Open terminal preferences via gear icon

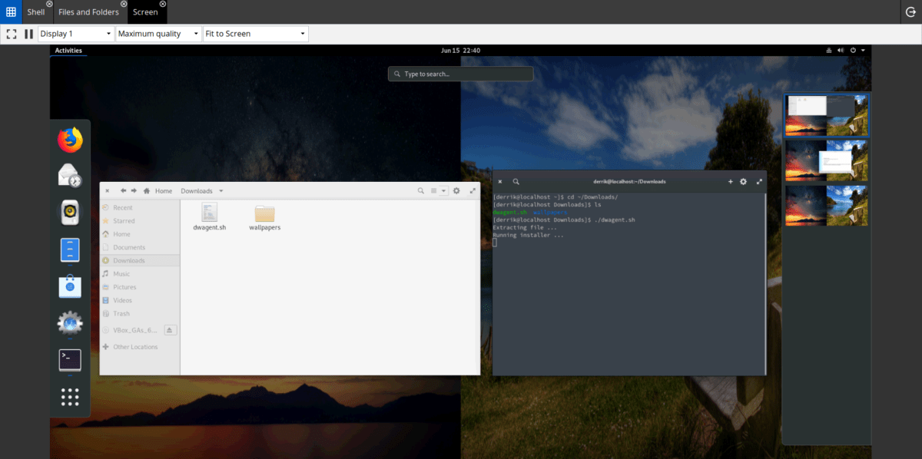point(743,181)
